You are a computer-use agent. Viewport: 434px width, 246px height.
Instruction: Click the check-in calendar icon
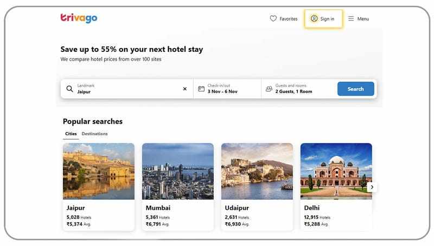[x=201, y=89]
